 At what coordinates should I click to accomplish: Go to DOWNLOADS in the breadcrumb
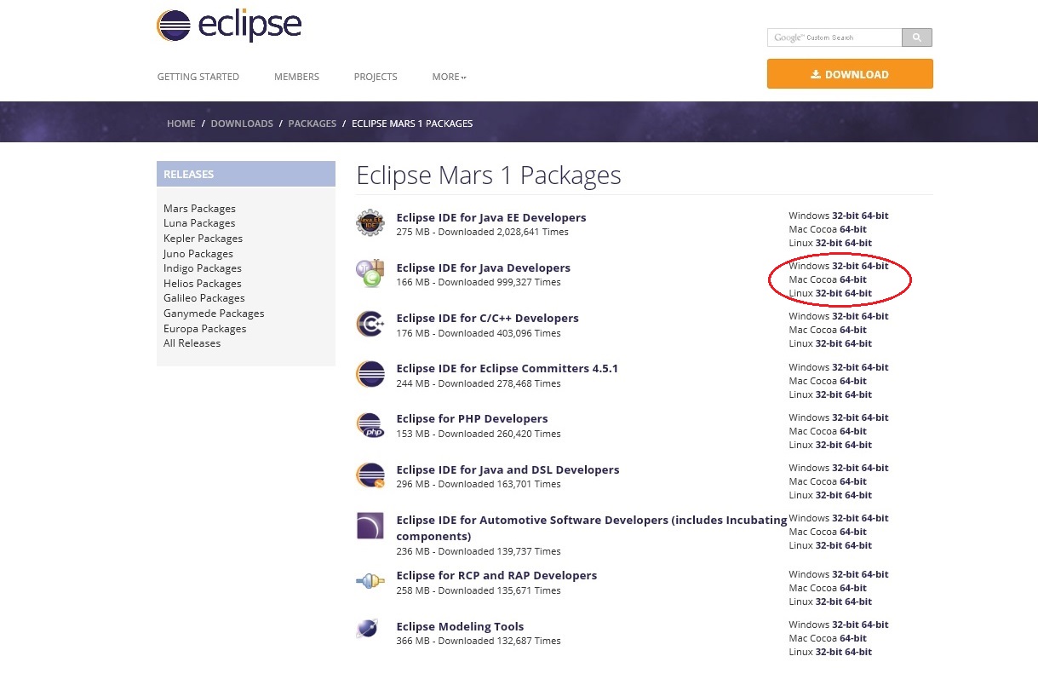[x=242, y=124]
